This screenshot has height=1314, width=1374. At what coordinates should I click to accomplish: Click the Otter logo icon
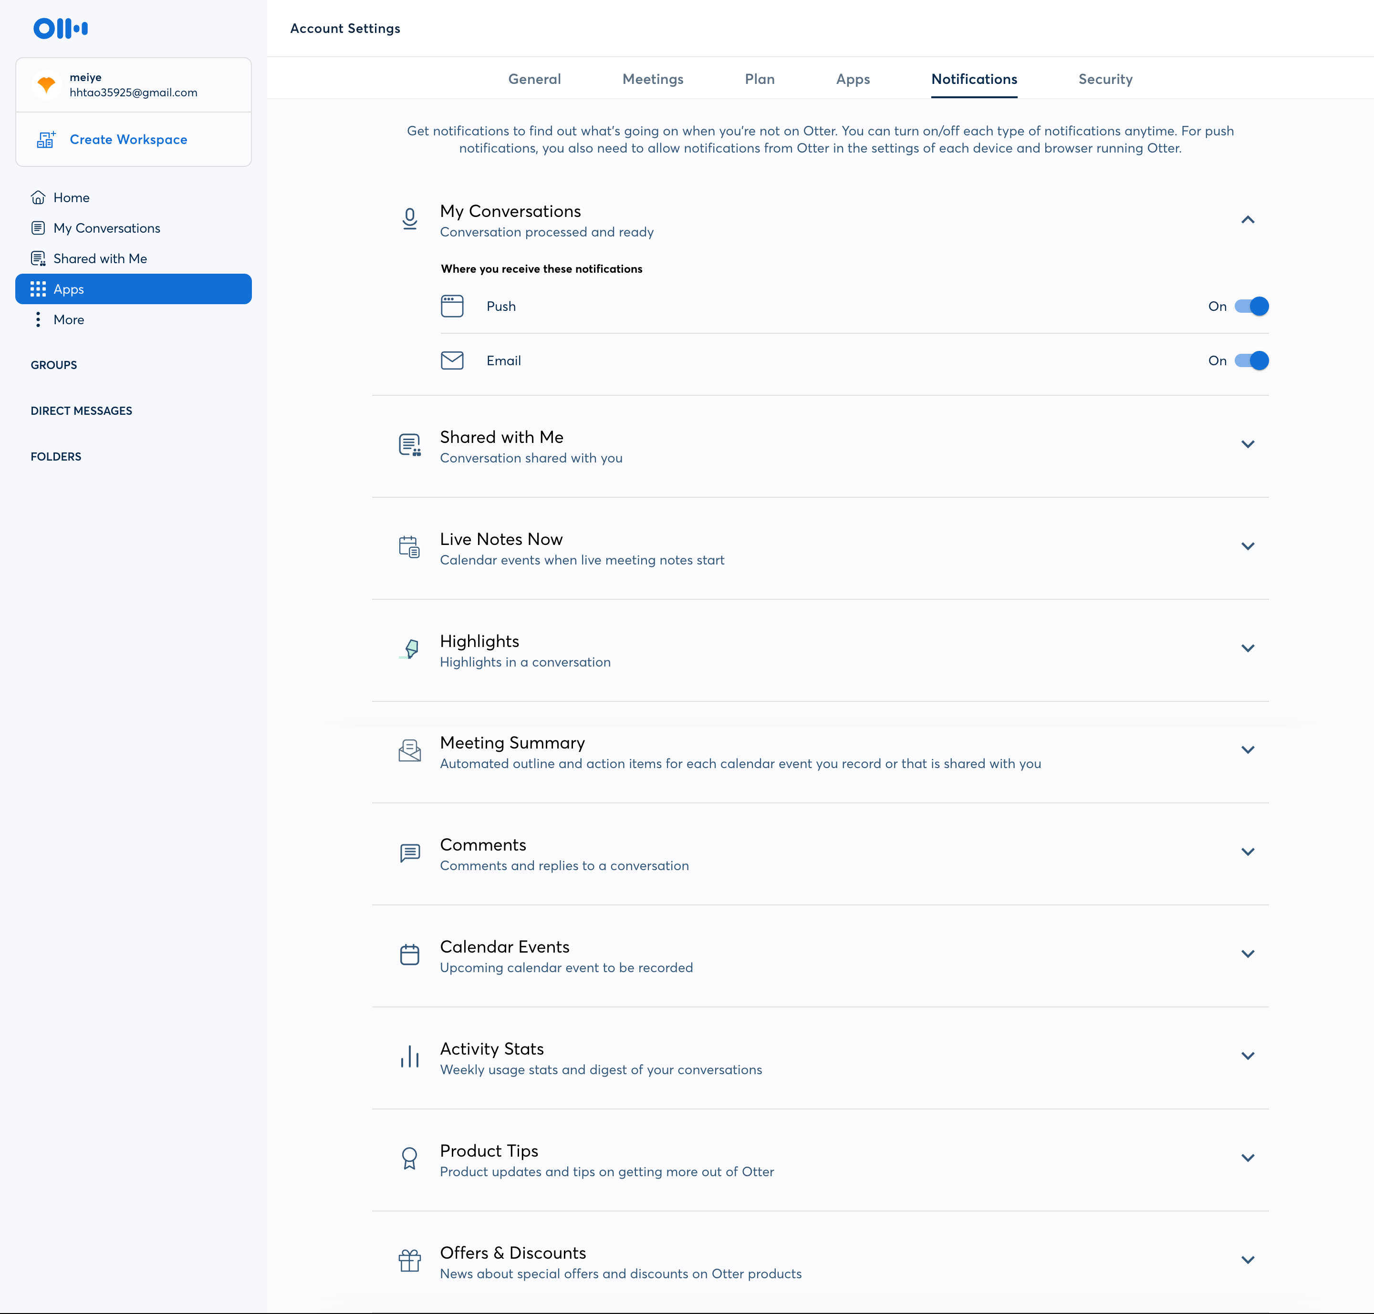click(x=61, y=28)
